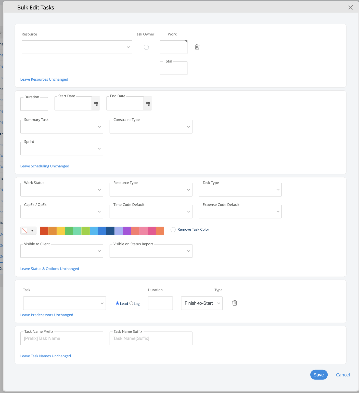
Task: Select the Lag radio option
Action: click(131, 303)
